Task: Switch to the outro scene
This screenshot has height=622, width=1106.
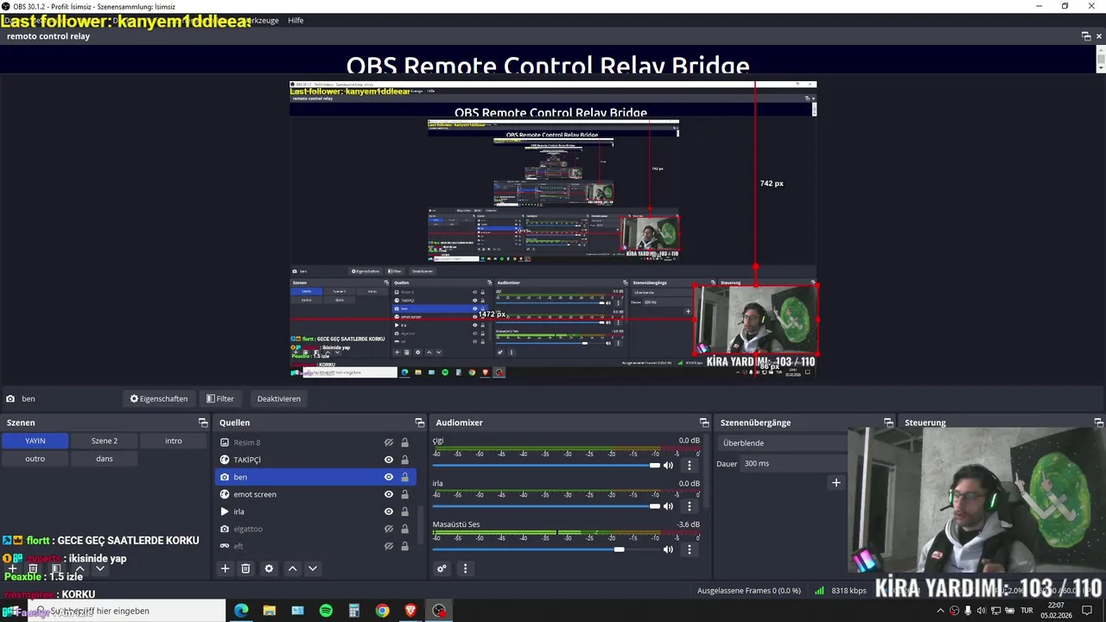Action: 35,459
